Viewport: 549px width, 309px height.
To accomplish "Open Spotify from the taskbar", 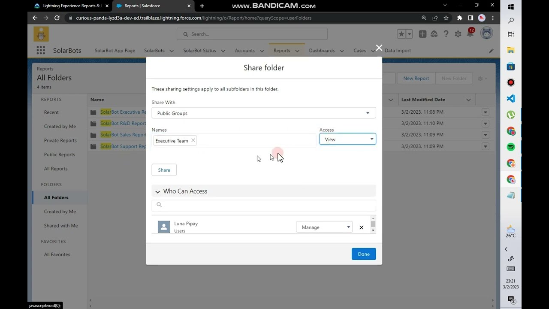I will [511, 147].
